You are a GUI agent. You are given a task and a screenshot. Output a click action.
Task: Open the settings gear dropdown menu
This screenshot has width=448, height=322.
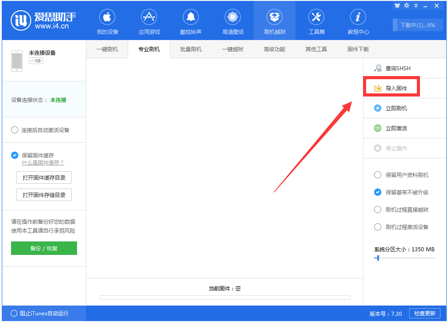[x=406, y=5]
